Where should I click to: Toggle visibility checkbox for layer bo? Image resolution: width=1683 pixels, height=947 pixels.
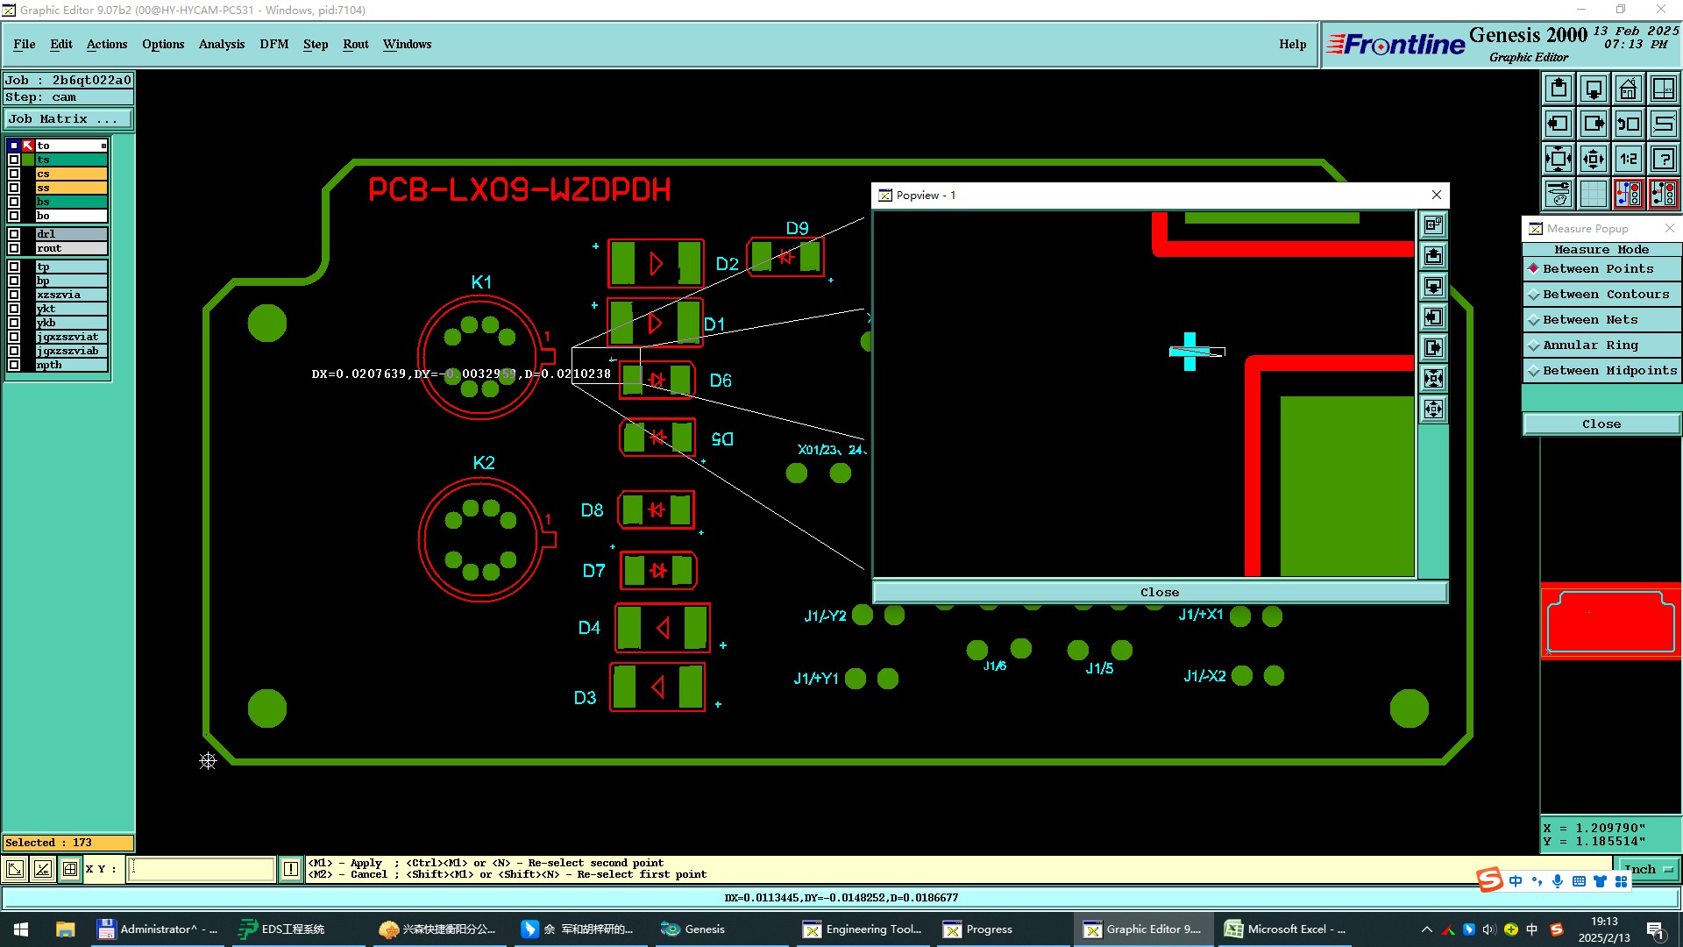point(14,216)
